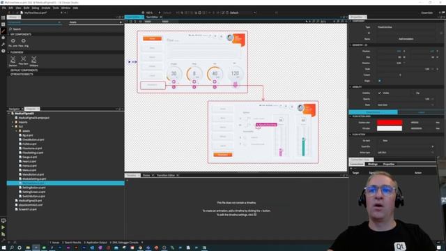Click the add assets plus icon

(121, 22)
